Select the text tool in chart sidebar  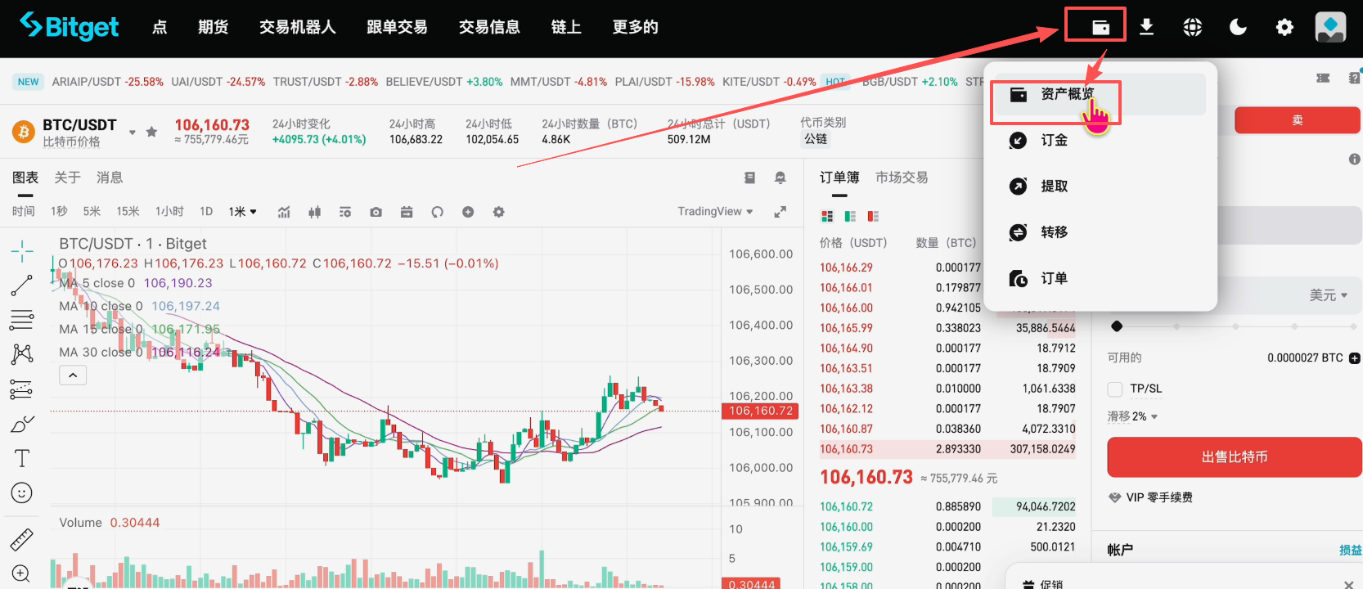(x=22, y=458)
